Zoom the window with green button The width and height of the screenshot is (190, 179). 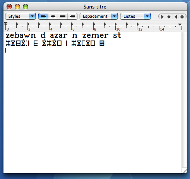click(26, 7)
